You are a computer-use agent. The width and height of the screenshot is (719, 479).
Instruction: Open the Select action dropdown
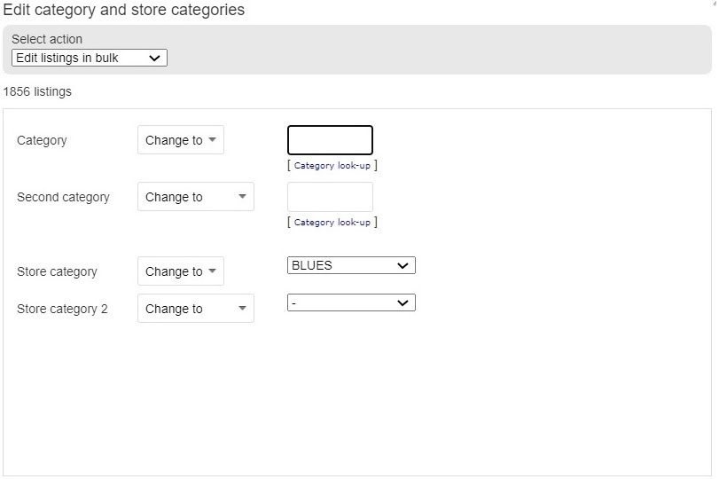point(90,58)
